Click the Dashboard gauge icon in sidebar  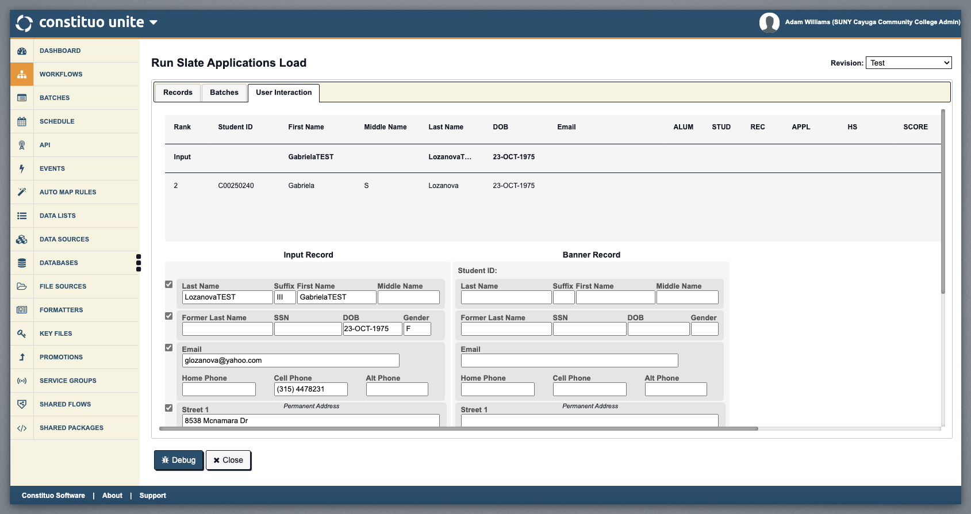pos(22,51)
